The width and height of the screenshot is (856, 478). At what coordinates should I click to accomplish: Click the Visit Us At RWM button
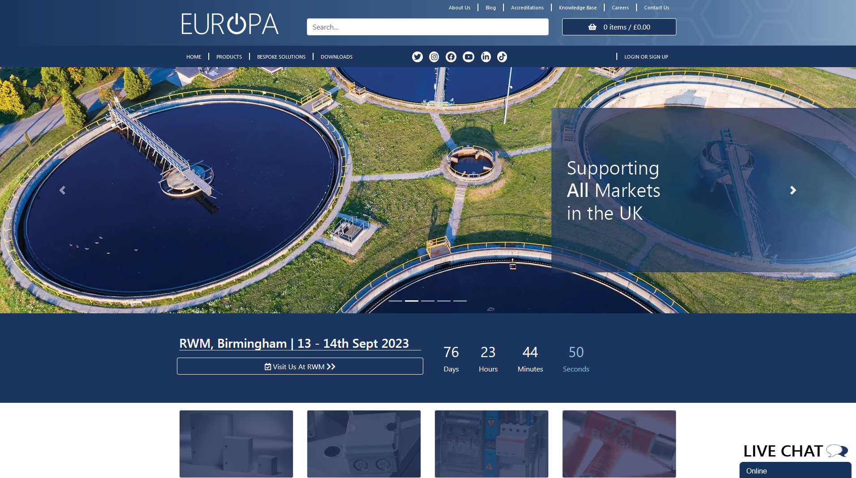pos(300,366)
